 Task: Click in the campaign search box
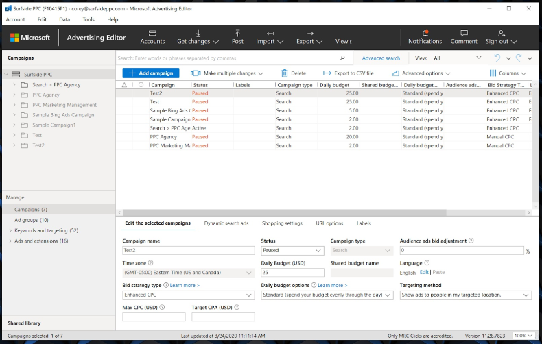click(x=228, y=58)
